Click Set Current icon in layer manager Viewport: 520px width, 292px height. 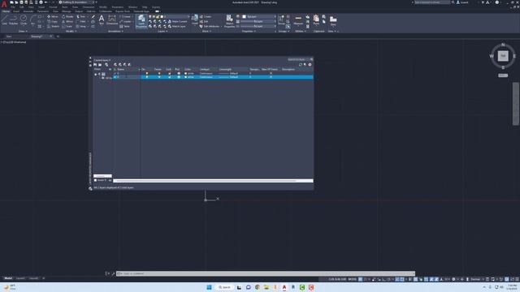129,65
